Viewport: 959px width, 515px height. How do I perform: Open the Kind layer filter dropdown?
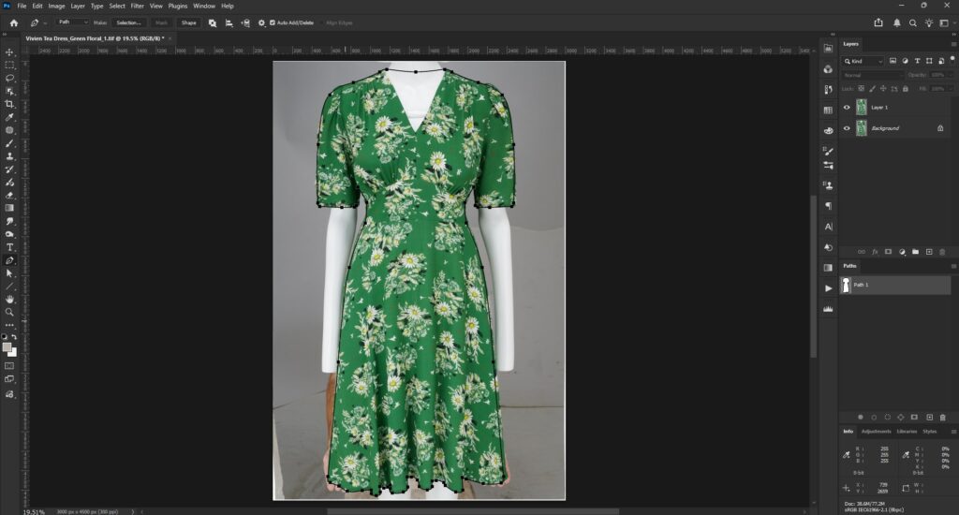(863, 61)
